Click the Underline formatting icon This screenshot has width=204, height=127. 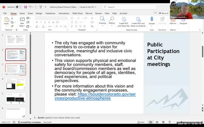pyautogui.click(x=45, y=22)
